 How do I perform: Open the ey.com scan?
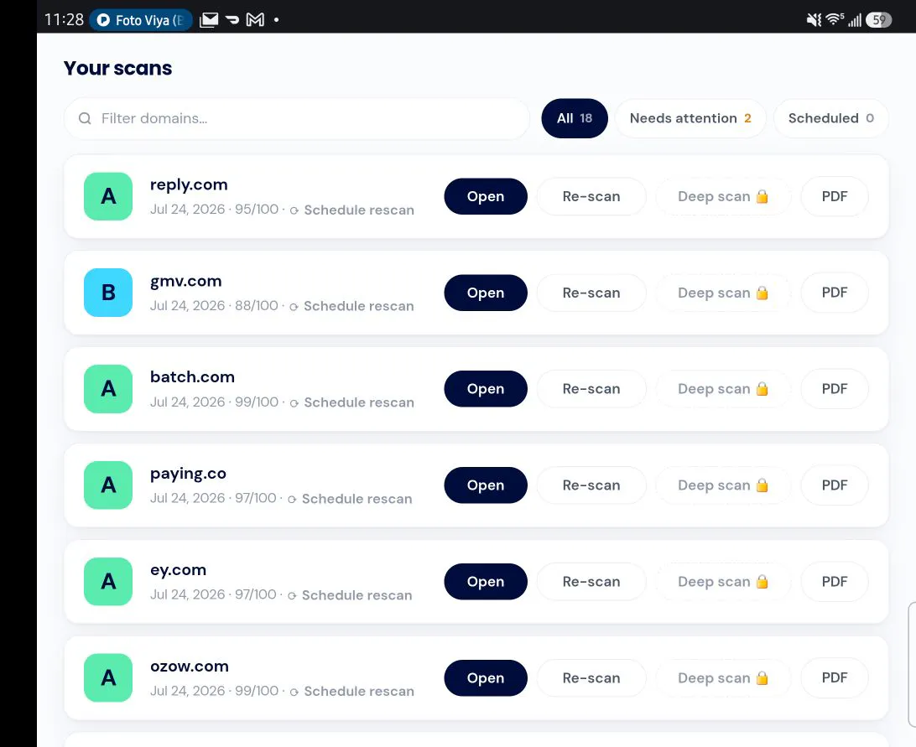pos(486,582)
